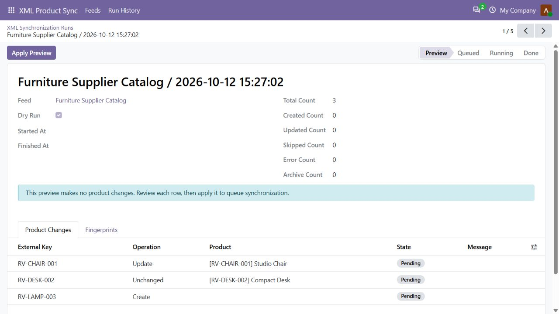This screenshot has height=314, width=559.
Task: Select the Preview status stage
Action: pyautogui.click(x=436, y=53)
